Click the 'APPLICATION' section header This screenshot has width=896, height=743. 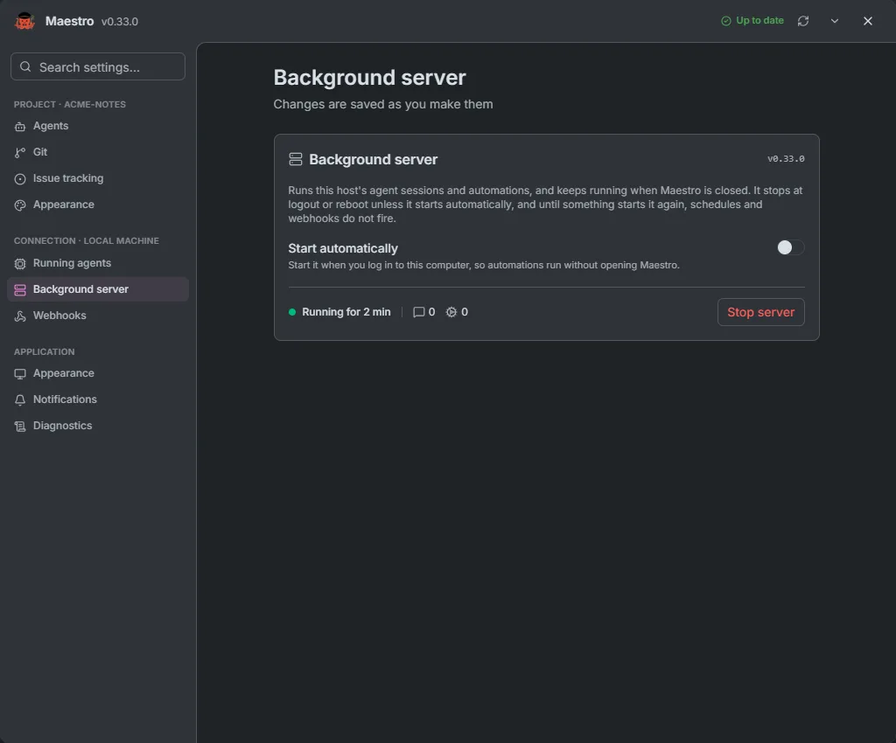tap(44, 352)
